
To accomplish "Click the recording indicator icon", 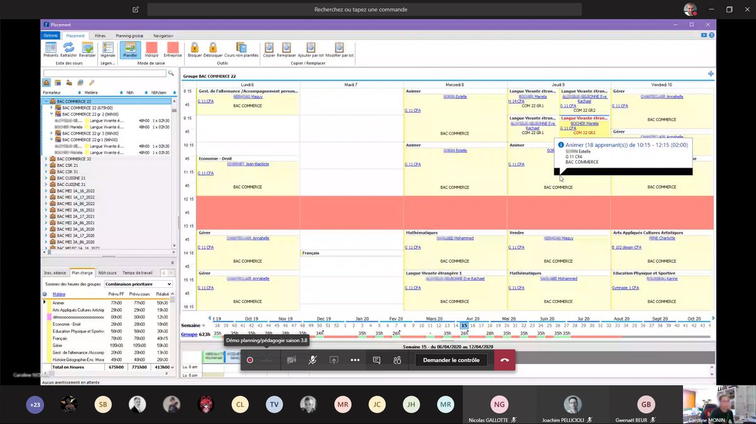I will point(250,360).
